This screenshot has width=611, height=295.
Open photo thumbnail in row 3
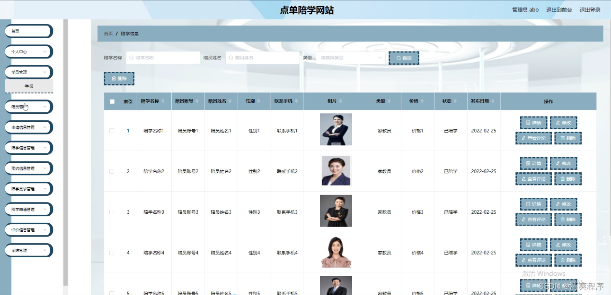pos(336,211)
